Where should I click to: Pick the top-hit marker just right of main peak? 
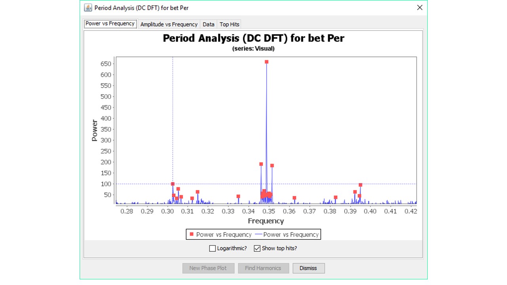click(x=272, y=165)
